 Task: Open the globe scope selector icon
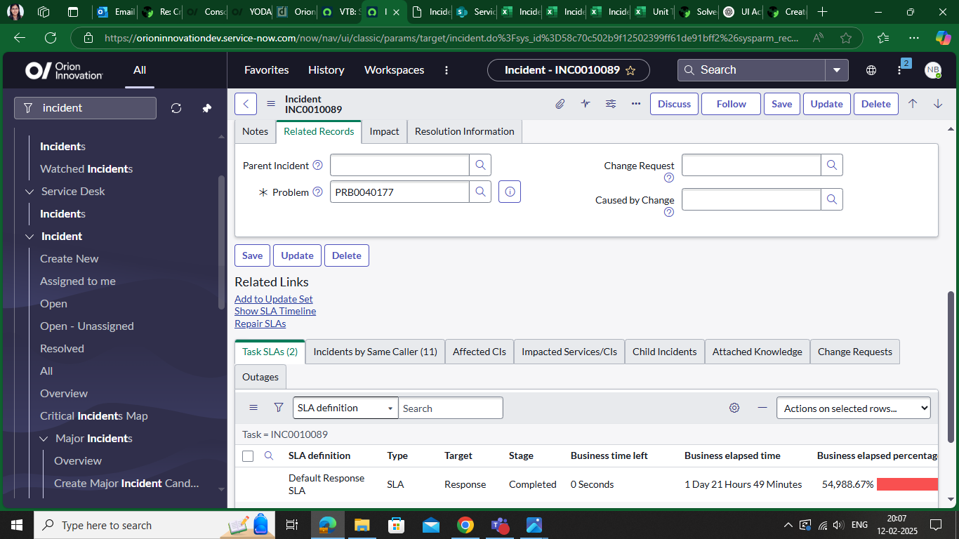point(871,70)
